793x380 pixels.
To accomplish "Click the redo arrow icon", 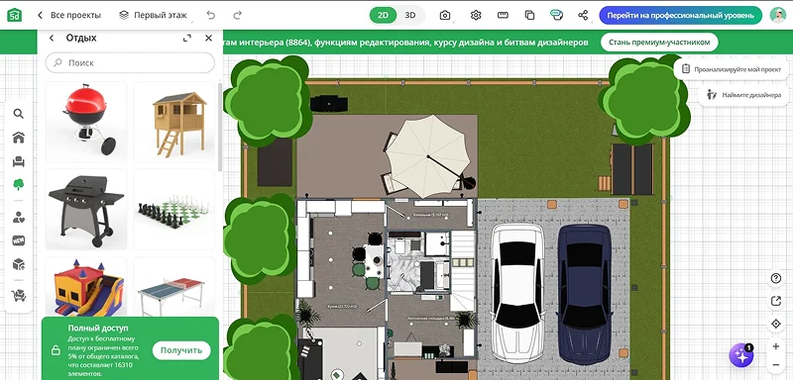I will coord(237,15).
